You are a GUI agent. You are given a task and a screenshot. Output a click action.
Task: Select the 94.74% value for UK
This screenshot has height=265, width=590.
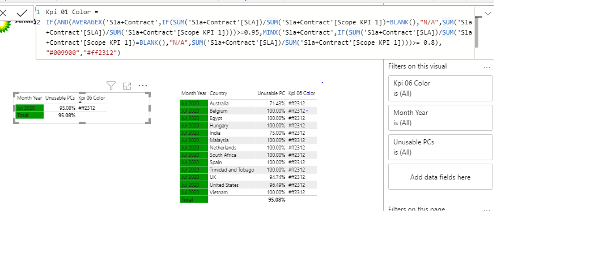coord(277,177)
